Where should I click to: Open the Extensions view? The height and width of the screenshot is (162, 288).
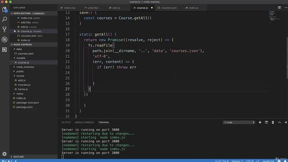(4, 49)
